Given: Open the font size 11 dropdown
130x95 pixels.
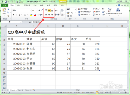Looking at the screenshot, I should click(x=37, y=10).
